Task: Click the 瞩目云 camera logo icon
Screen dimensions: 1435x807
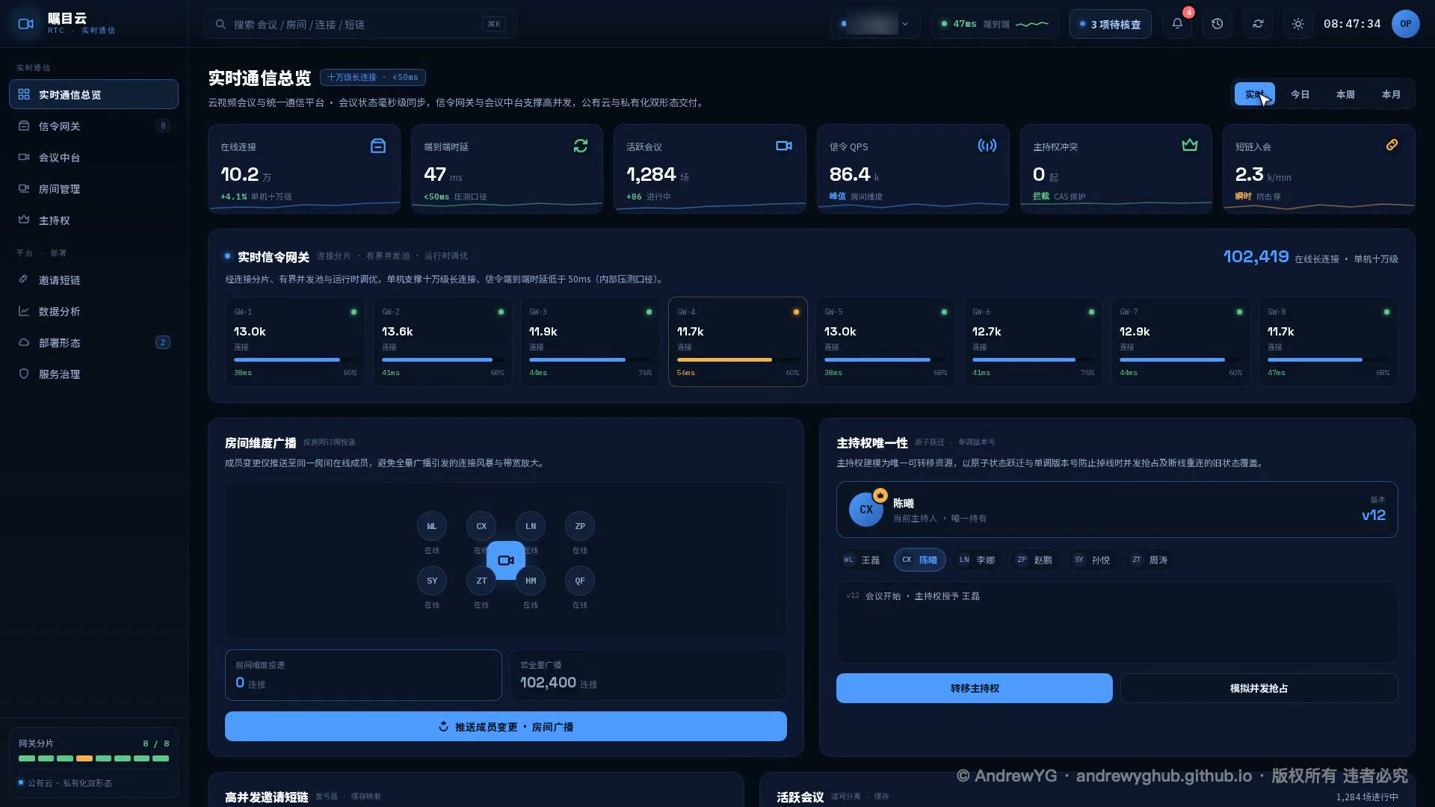Action: [25, 24]
